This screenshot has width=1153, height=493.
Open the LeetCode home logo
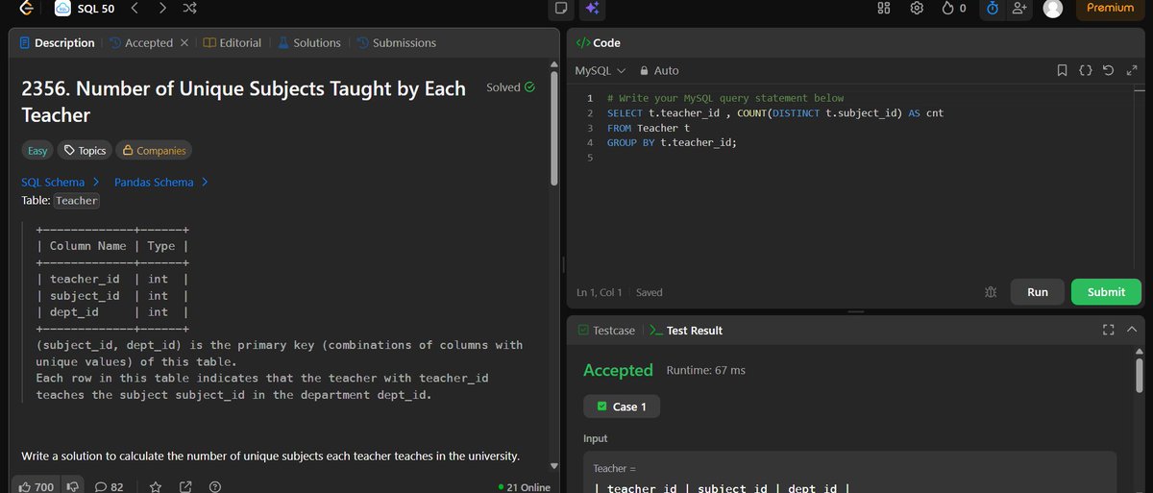(x=25, y=9)
